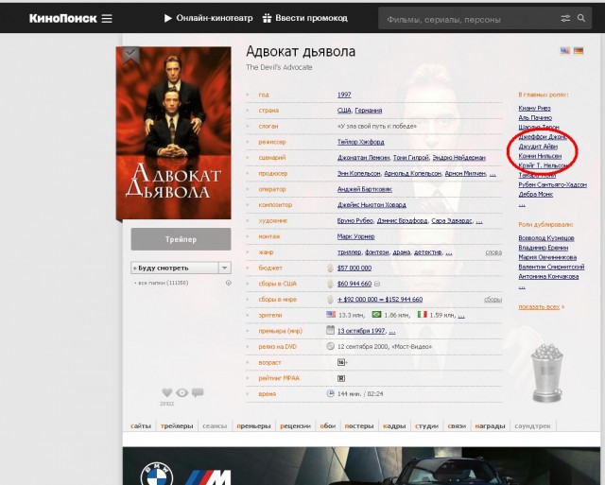The height and width of the screenshot is (485, 605).
Task: Open budget $57 000 000 link
Action: click(354, 268)
